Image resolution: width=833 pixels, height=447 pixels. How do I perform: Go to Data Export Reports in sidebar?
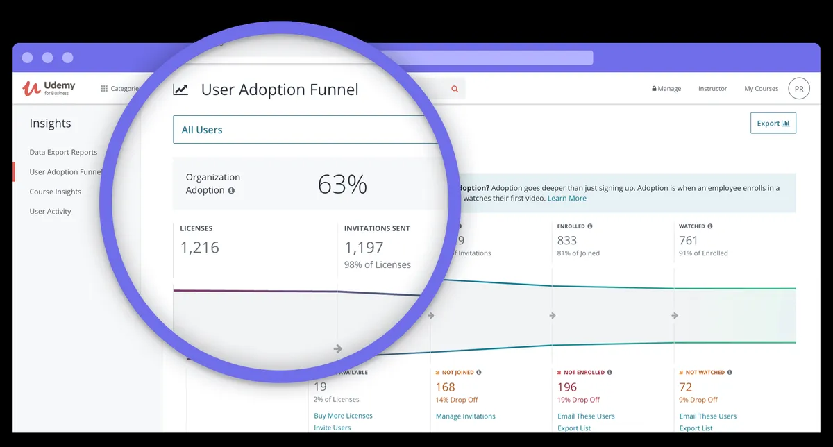[63, 152]
